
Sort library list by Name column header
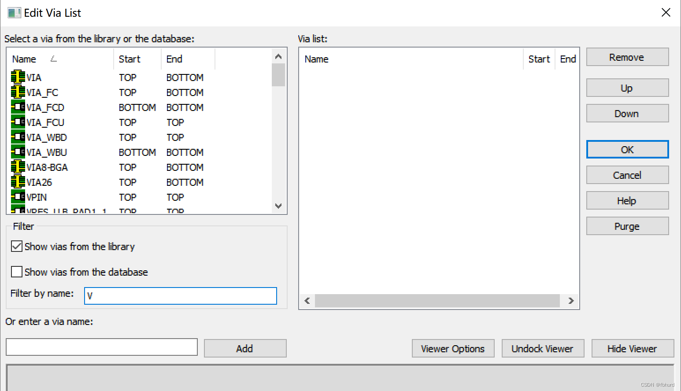coord(25,59)
